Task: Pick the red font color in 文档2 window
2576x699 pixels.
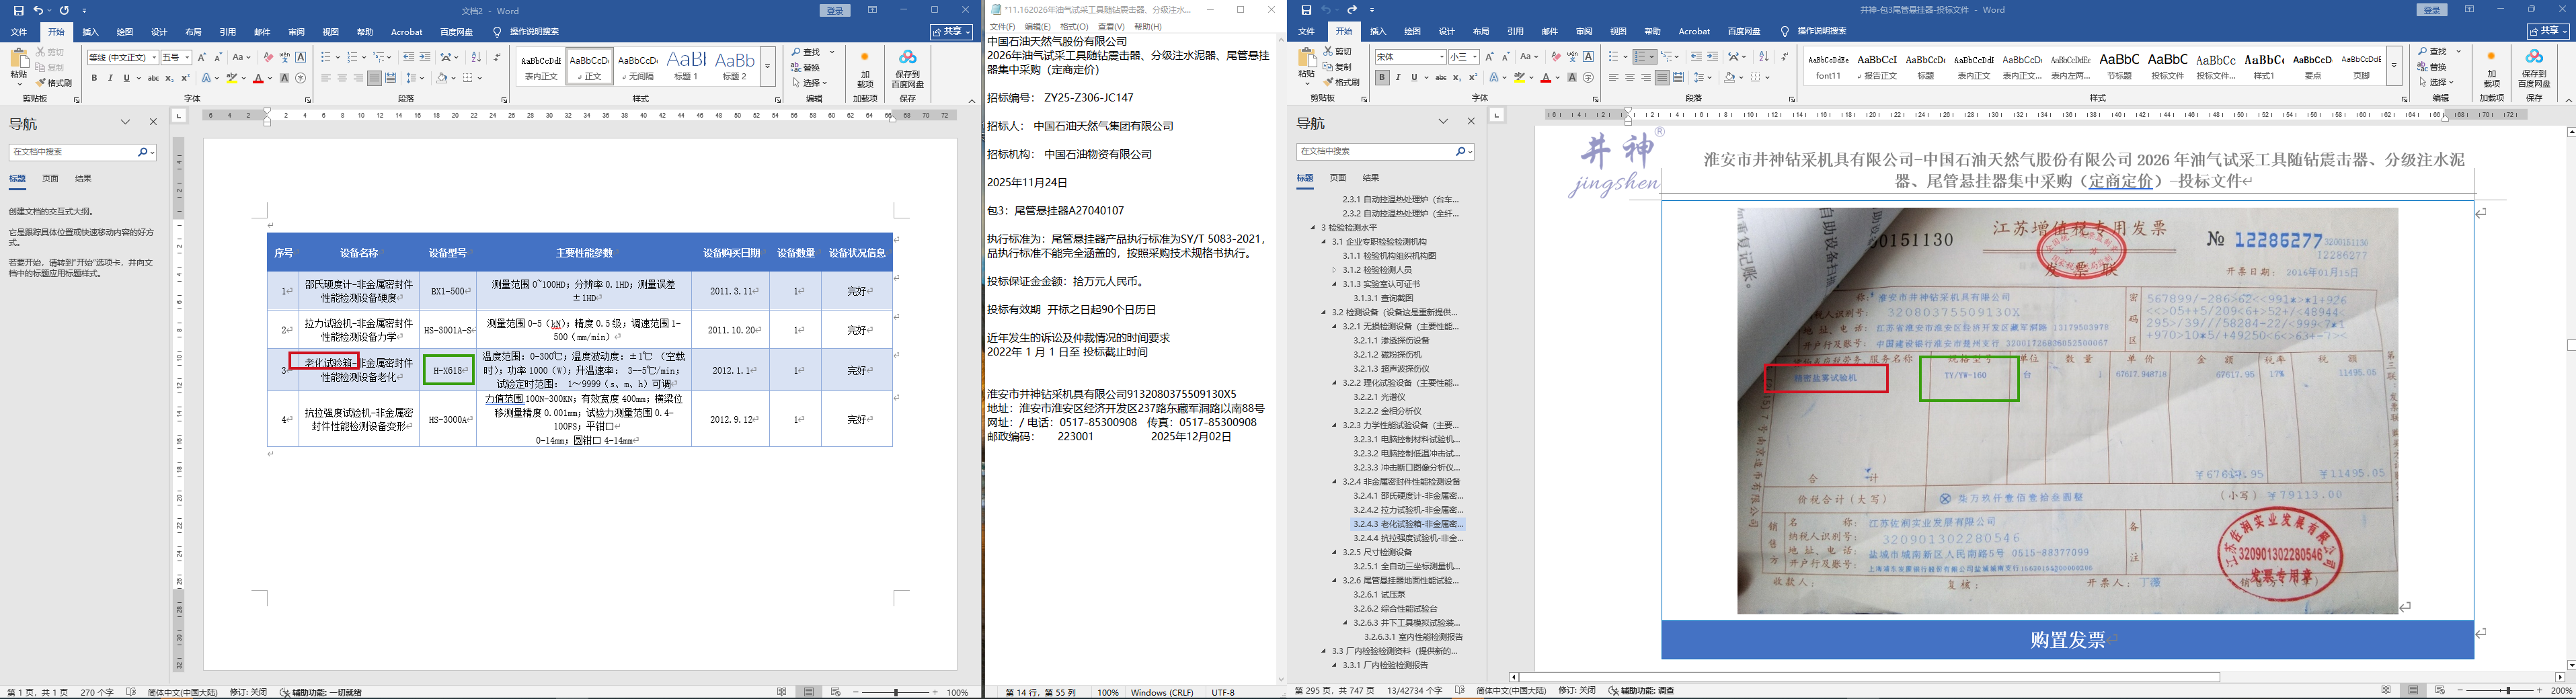Action: 258,78
